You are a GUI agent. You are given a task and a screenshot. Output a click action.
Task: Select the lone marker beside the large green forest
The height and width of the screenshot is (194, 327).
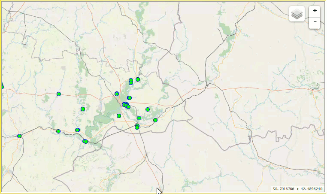[83, 109]
